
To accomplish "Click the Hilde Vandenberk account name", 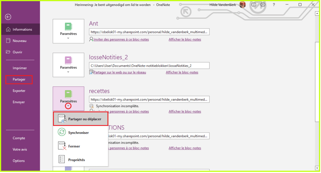I will [223, 5].
